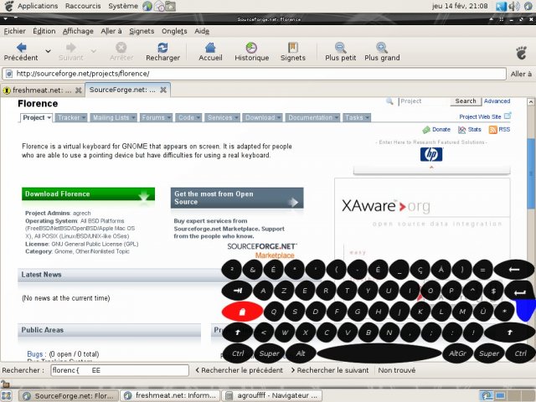Click the URL address field
Screen dimensions: 536x402
(251, 74)
